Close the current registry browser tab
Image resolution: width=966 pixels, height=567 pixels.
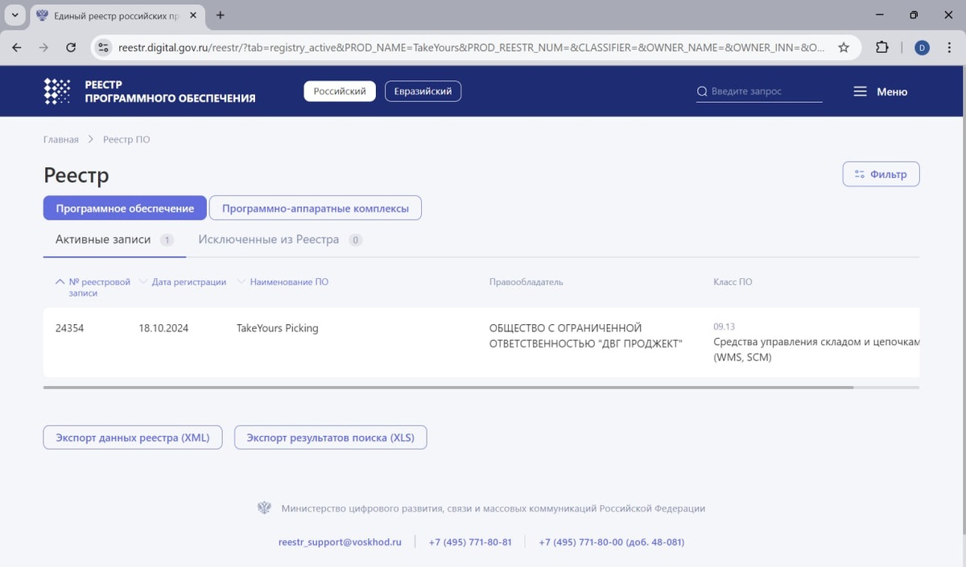click(192, 15)
